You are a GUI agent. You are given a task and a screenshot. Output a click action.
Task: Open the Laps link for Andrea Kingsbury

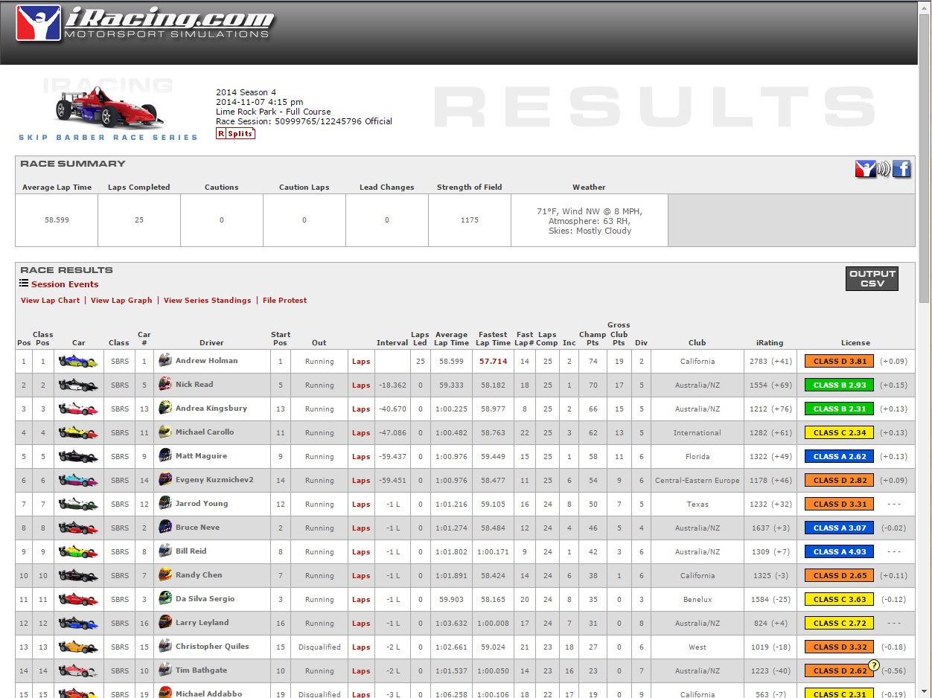point(361,409)
